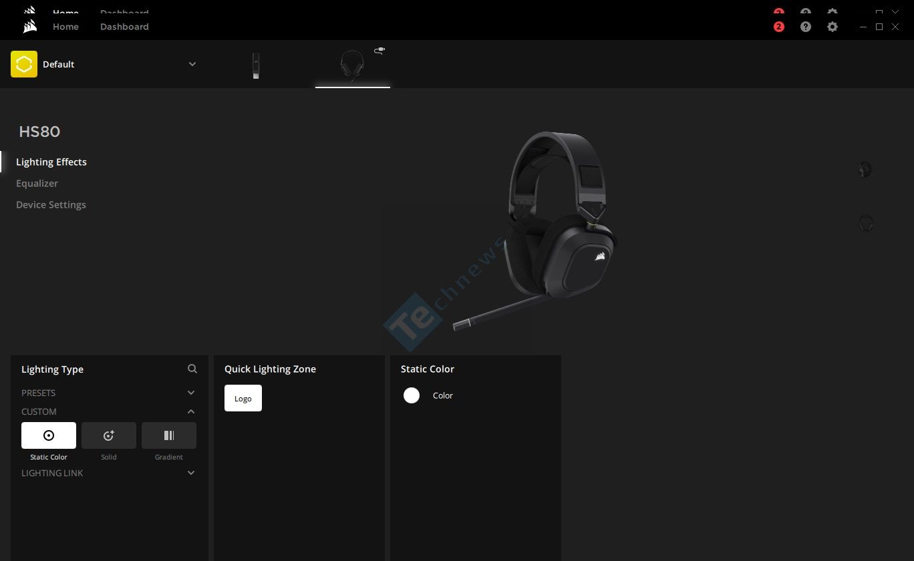Collapse the CUSTOM section
This screenshot has width=914, height=561.
coord(191,411)
